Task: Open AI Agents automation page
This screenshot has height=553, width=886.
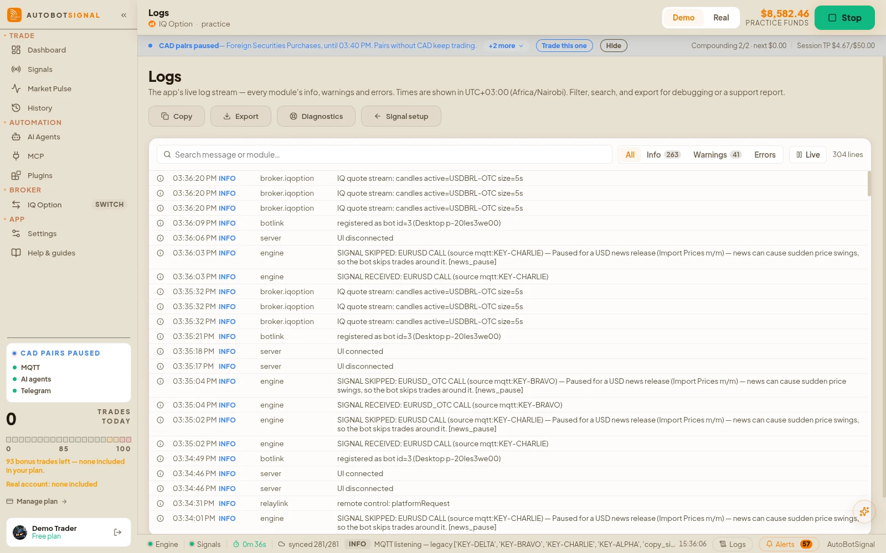Action: click(x=44, y=137)
